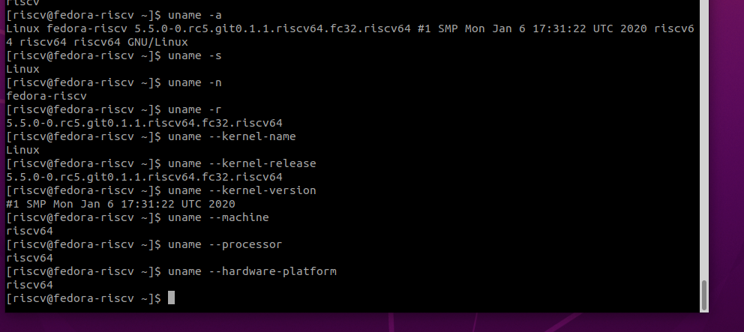Click the '#1 SMP Mon Jan 6' output line
744x332 pixels.
click(120, 204)
